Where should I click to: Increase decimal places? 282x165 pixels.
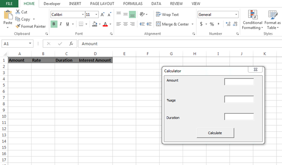click(228, 24)
